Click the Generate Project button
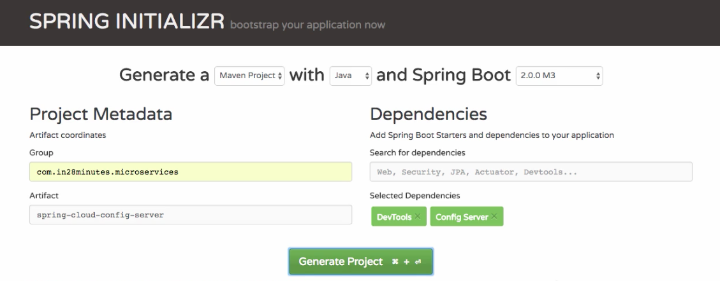 (360, 262)
